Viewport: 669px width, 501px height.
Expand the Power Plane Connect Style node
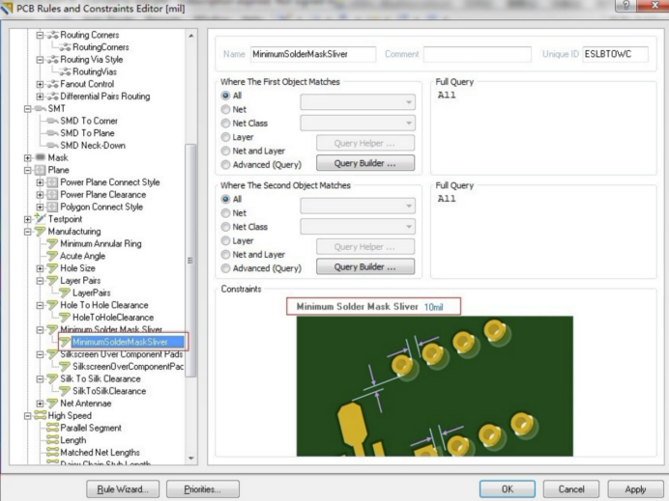(40, 182)
